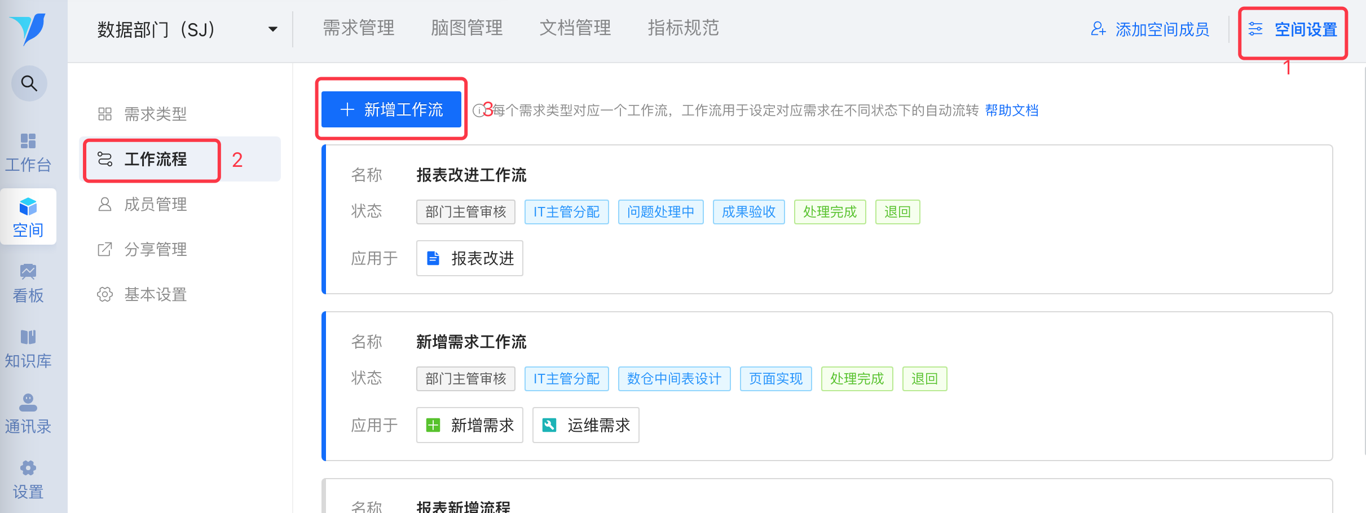Open the 指标规范 tab
The width and height of the screenshot is (1366, 513).
tap(684, 28)
